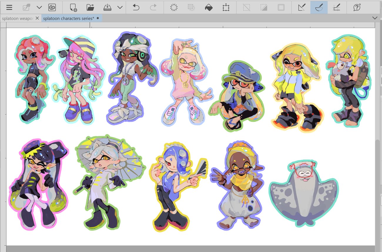Click the Clear (delete) dotted-circle icon
Viewport: 382px width, 252px height.
[174, 7]
